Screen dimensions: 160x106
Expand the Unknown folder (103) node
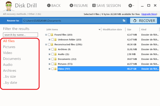49,39
